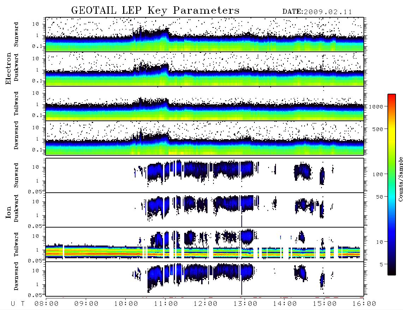
Task: Click the "DATE:2009.02.11" label
Action: point(317,12)
